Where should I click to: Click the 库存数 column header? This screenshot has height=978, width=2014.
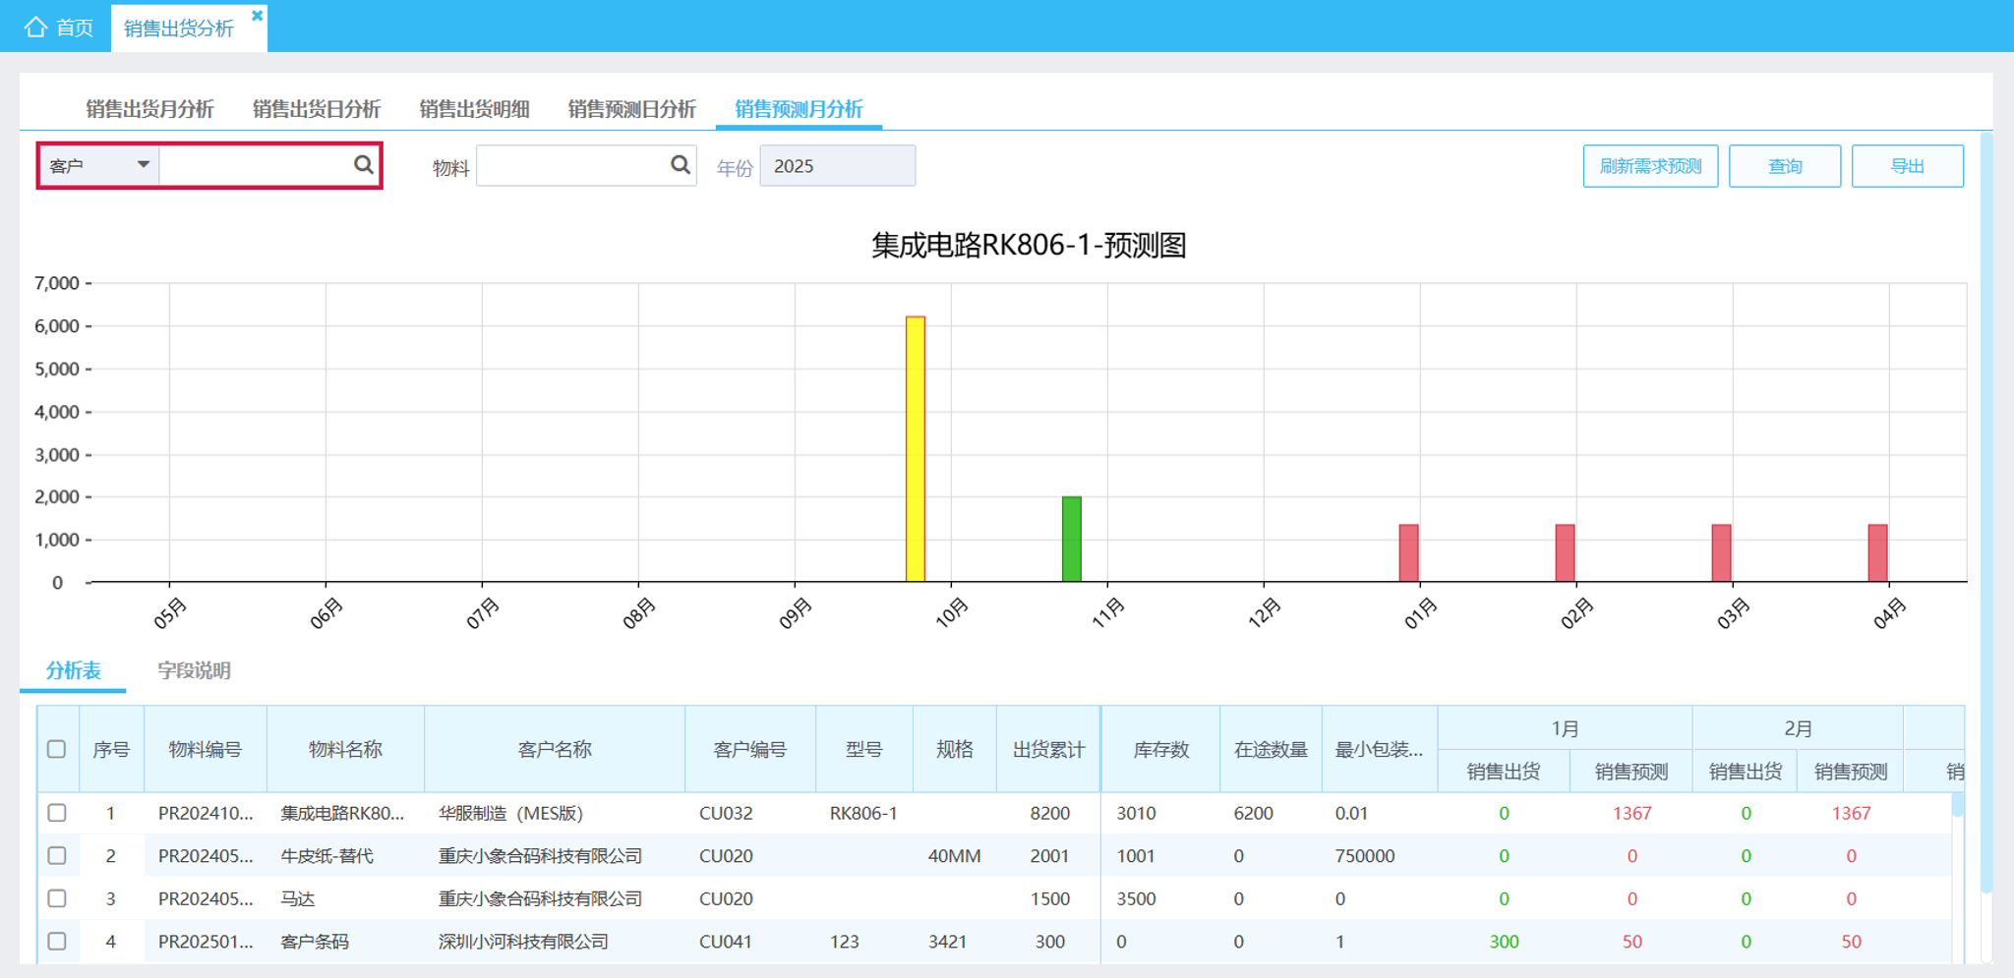[x=1161, y=749]
